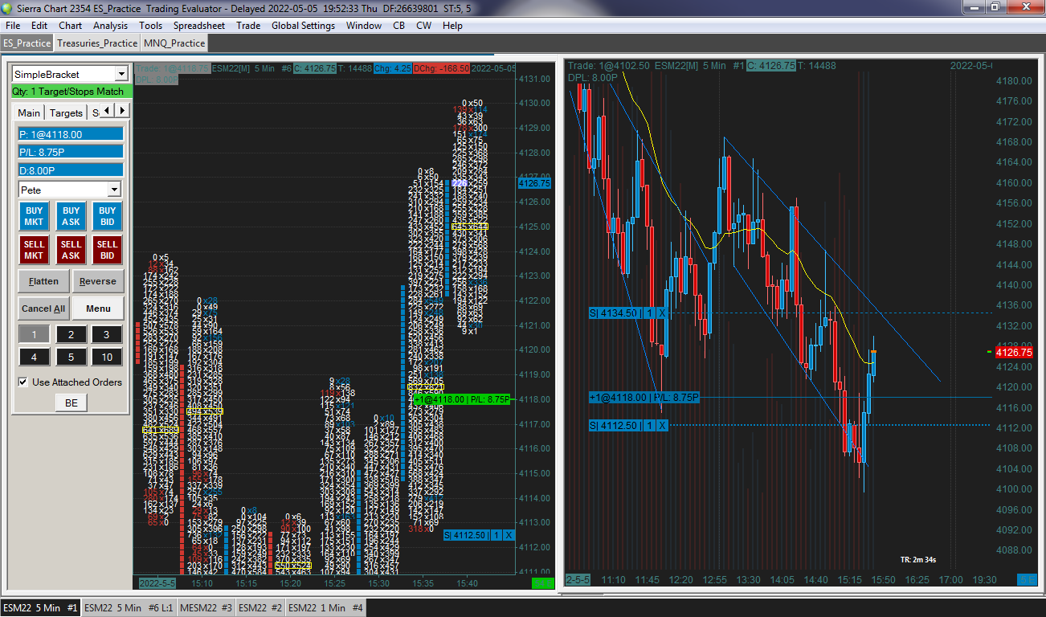The image size is (1046, 617).
Task: Click the P/L: 8.75P field
Action: coord(71,152)
